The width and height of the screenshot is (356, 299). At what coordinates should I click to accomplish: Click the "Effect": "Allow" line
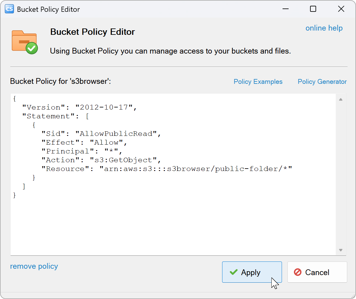pos(84,143)
